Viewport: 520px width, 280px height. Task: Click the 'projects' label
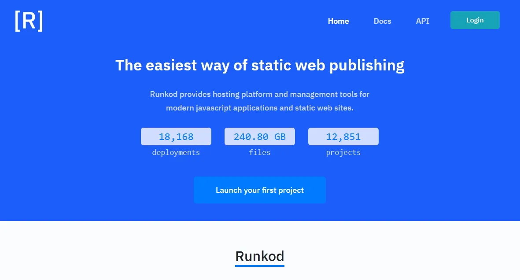[343, 152]
